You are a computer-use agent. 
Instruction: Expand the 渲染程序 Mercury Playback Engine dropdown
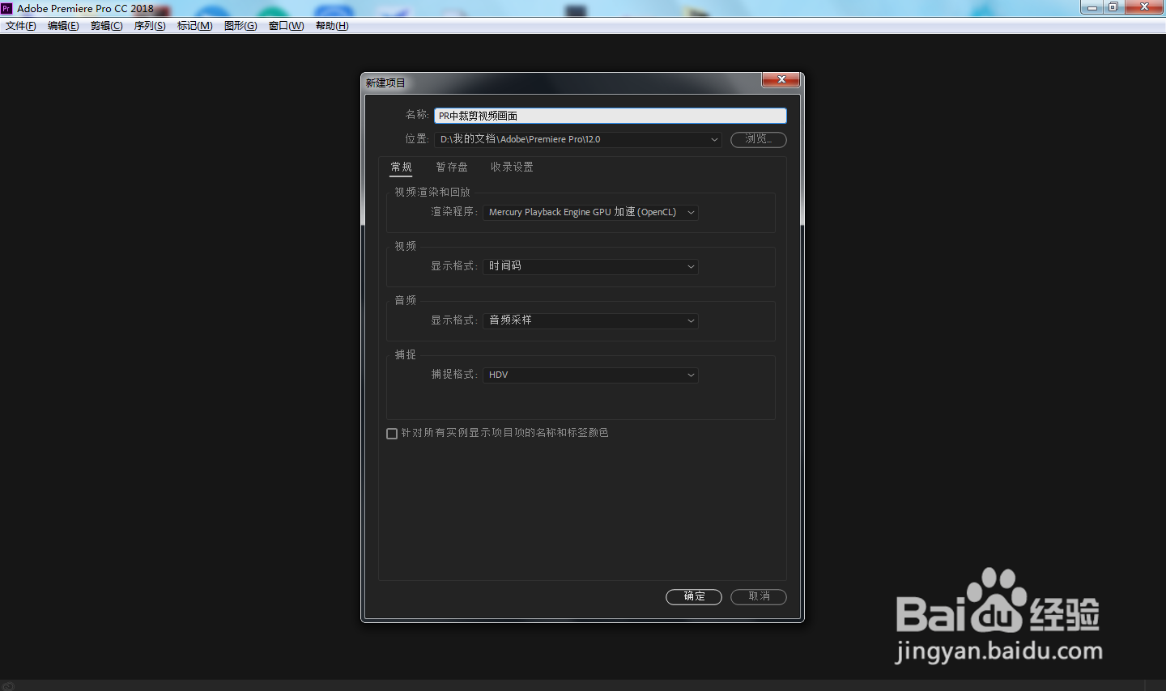coord(590,212)
